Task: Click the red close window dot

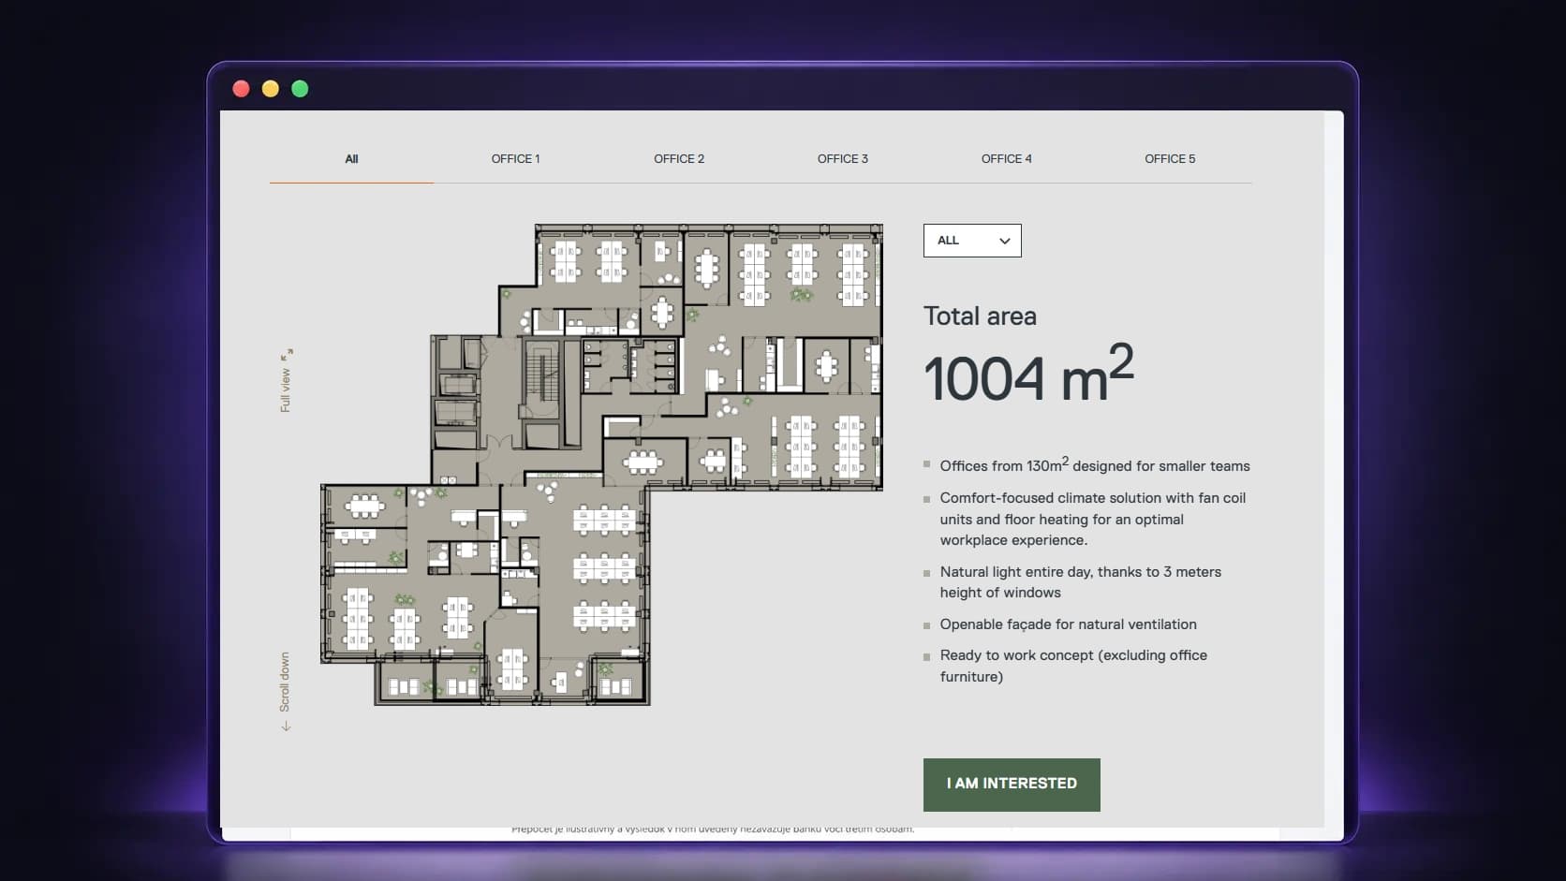Action: 241,89
